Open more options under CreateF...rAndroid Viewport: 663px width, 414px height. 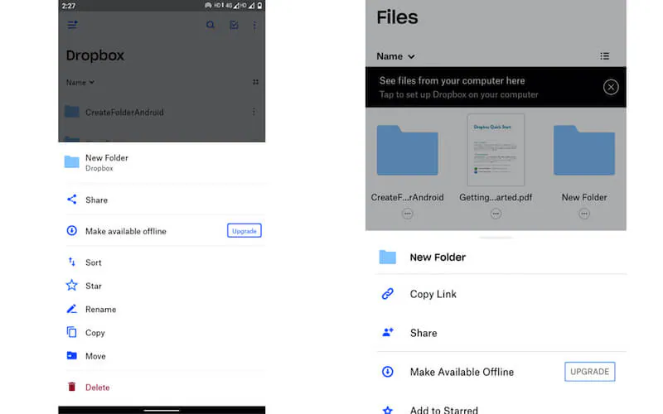click(x=407, y=214)
